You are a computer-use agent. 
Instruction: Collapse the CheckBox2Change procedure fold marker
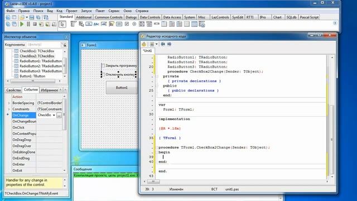coord(157,147)
